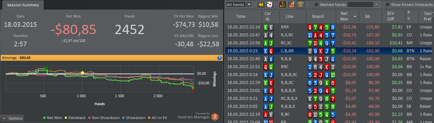Click the trophy icon in toolbar
434x123 pixels.
(300, 5)
